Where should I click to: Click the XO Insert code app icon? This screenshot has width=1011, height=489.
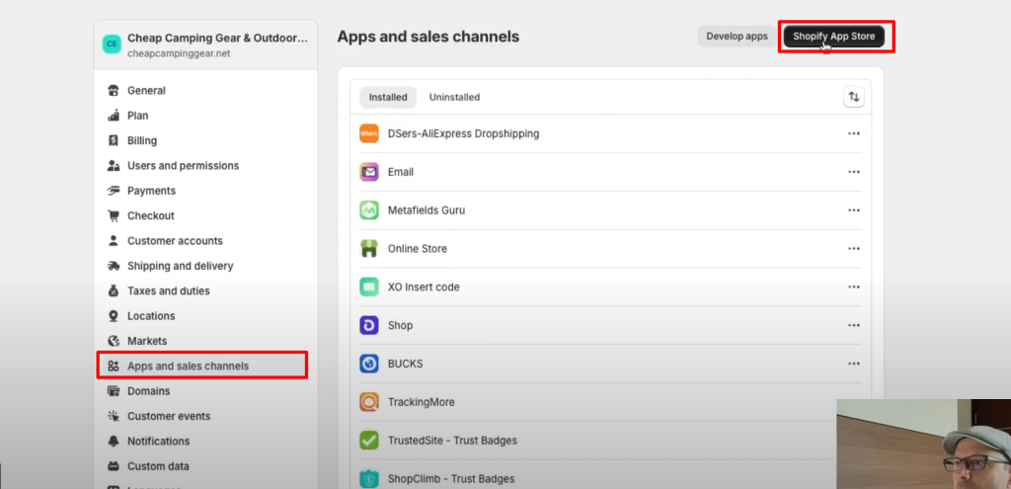point(369,287)
